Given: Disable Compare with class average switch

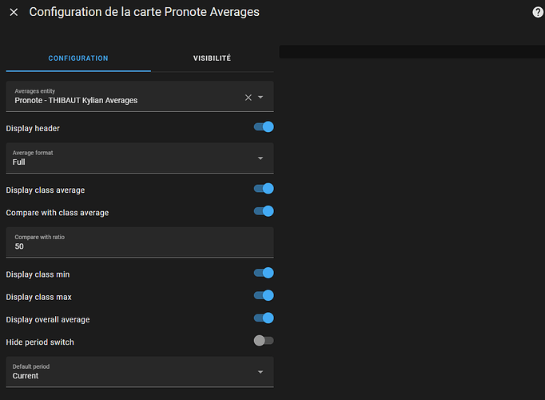Looking at the screenshot, I should [264, 211].
